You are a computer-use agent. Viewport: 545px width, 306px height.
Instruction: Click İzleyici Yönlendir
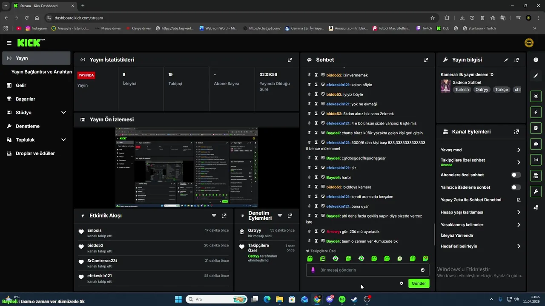tap(457, 235)
